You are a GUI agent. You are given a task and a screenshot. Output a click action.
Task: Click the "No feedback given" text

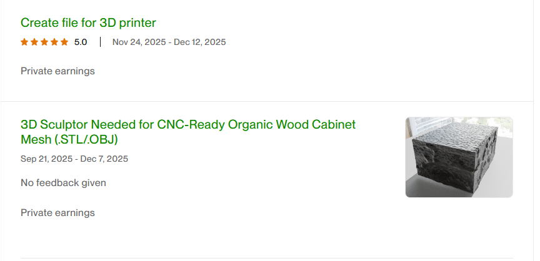click(x=63, y=183)
